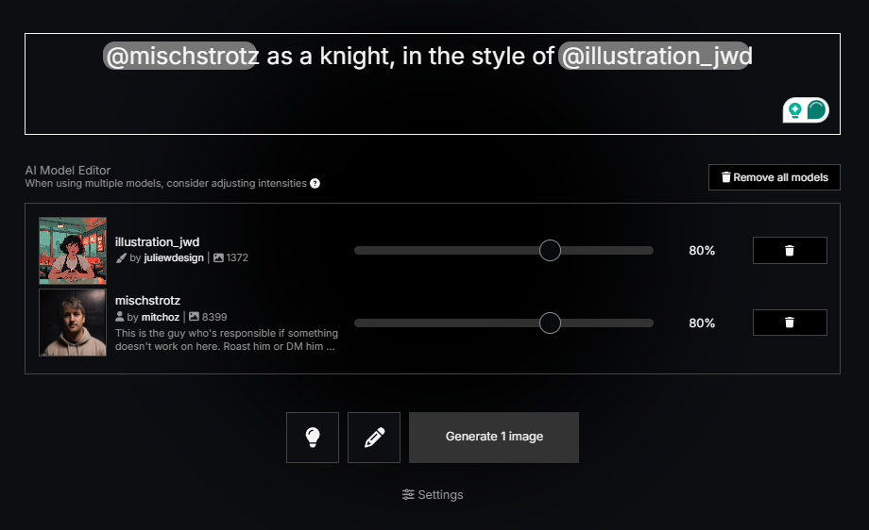The image size is (869, 530).
Task: Click the illustration_jwd intensity slider handle
Action: tap(550, 251)
